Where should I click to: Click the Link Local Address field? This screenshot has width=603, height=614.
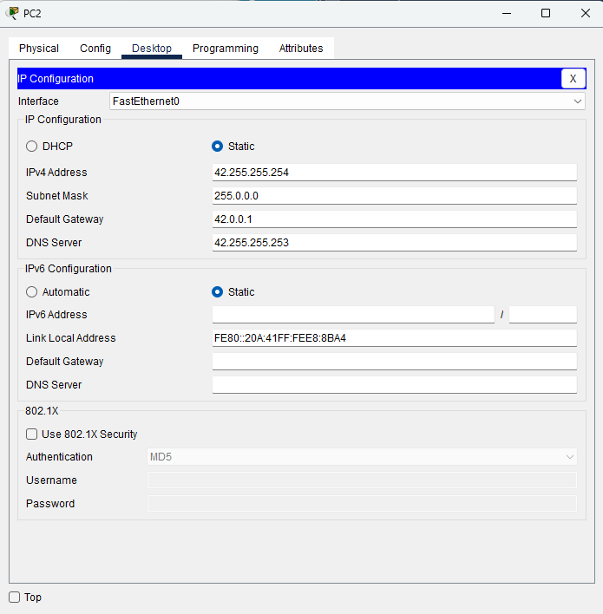(394, 338)
